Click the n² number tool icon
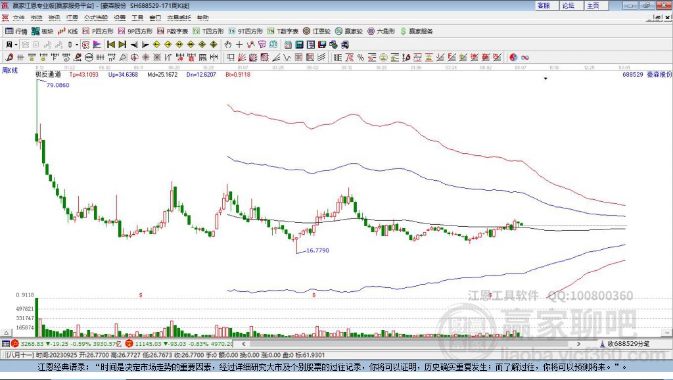Screen dimensions: 673x380 coord(112,57)
